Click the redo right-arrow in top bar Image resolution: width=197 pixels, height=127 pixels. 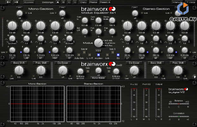pyautogui.click(x=16, y=2)
